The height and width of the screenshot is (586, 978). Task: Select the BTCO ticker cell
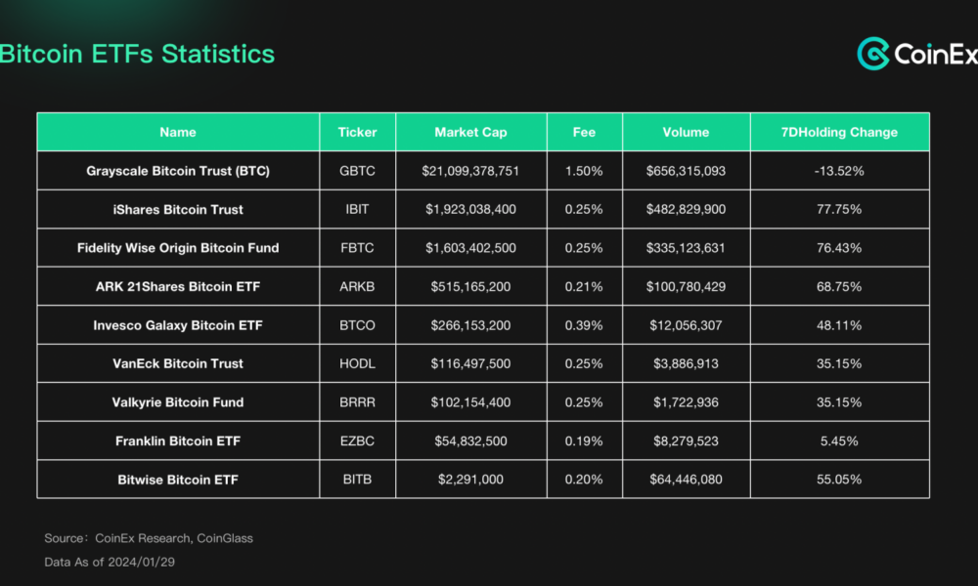pos(357,325)
